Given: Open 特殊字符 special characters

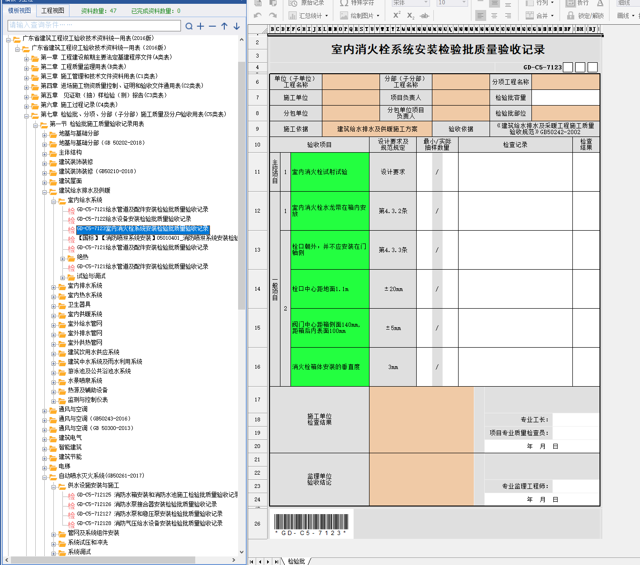Looking at the screenshot, I should 358,3.
